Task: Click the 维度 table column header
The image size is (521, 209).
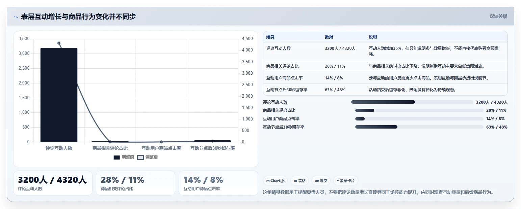Action: (270, 37)
